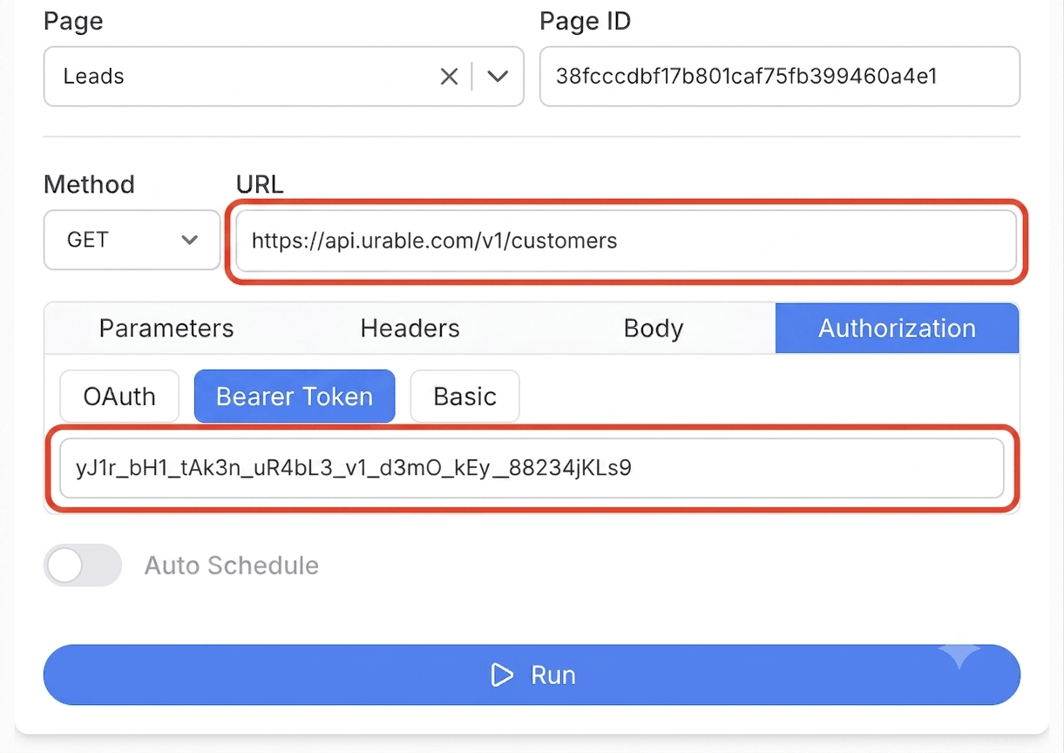The width and height of the screenshot is (1064, 753).
Task: Run the API request
Action: (532, 675)
